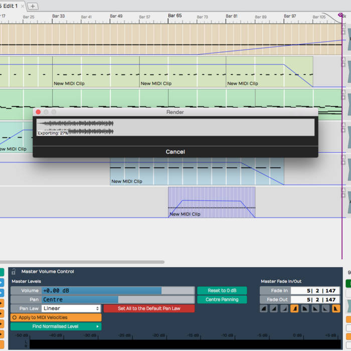This screenshot has height=351, width=351.
Task: Select the second fade curve shape icon
Action: pos(274,309)
